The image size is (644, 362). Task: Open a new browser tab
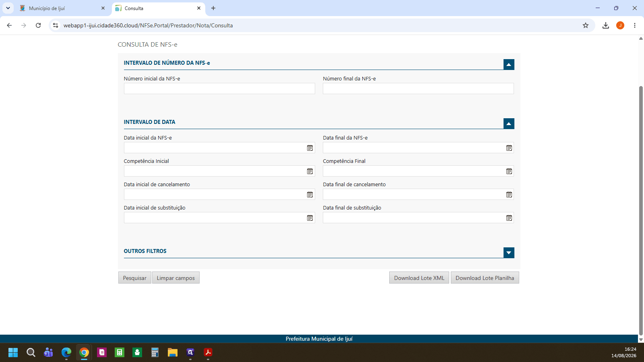[x=213, y=8]
